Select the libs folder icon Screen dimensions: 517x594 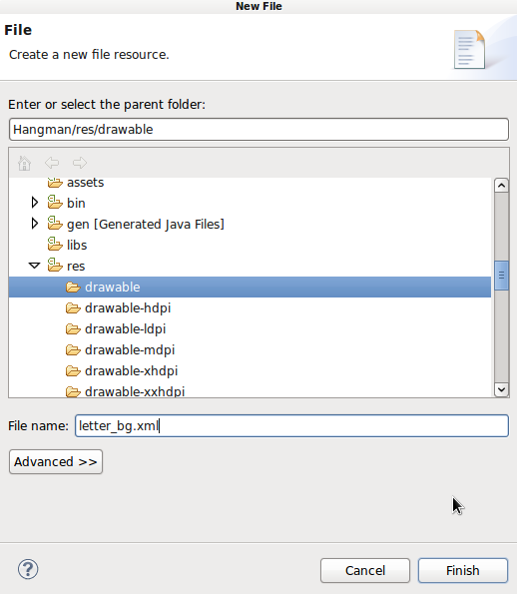coord(55,245)
